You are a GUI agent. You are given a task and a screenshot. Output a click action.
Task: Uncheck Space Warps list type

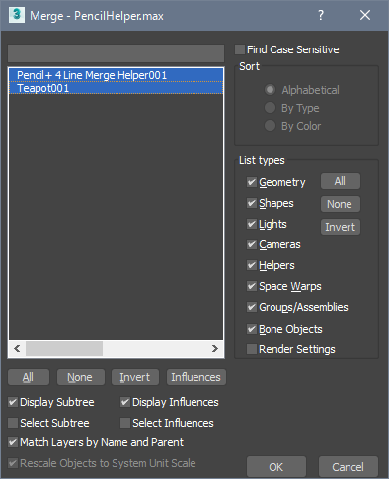click(252, 286)
